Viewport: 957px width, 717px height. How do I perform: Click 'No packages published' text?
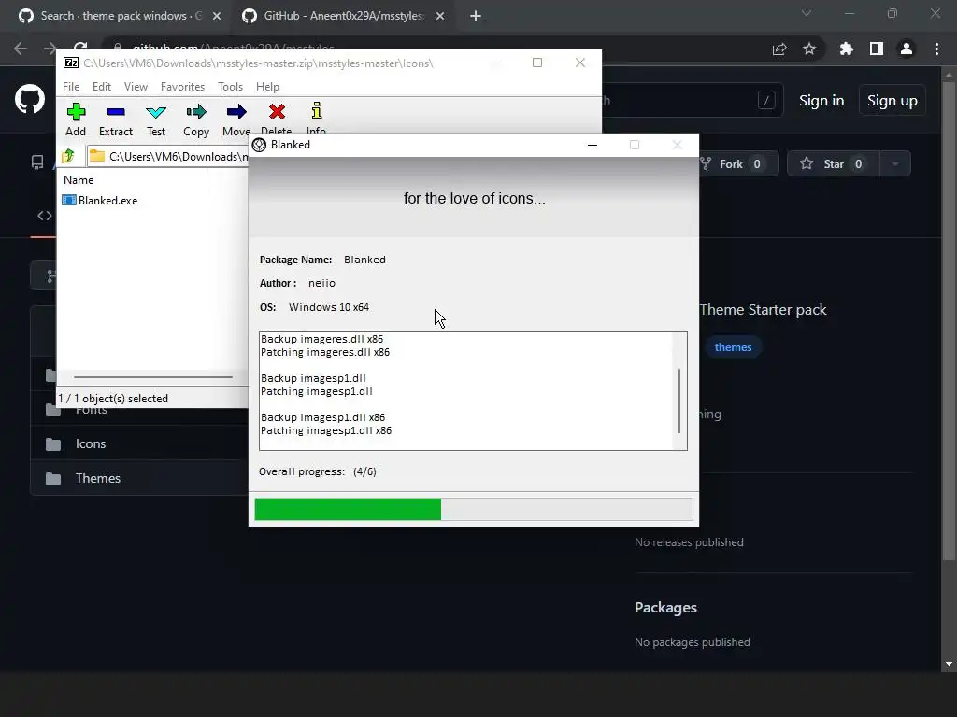tap(693, 642)
